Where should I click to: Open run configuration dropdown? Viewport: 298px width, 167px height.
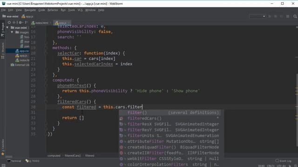[257, 17]
